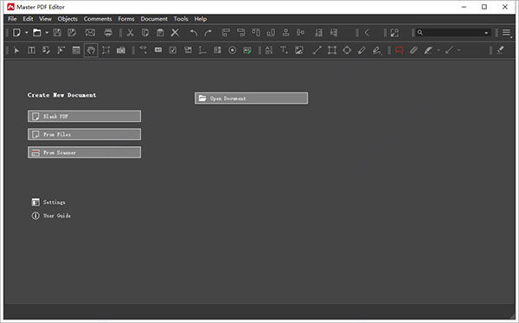This screenshot has width=519, height=323.
Task: Expand the Open folder dropdown arrow
Action: [47, 33]
